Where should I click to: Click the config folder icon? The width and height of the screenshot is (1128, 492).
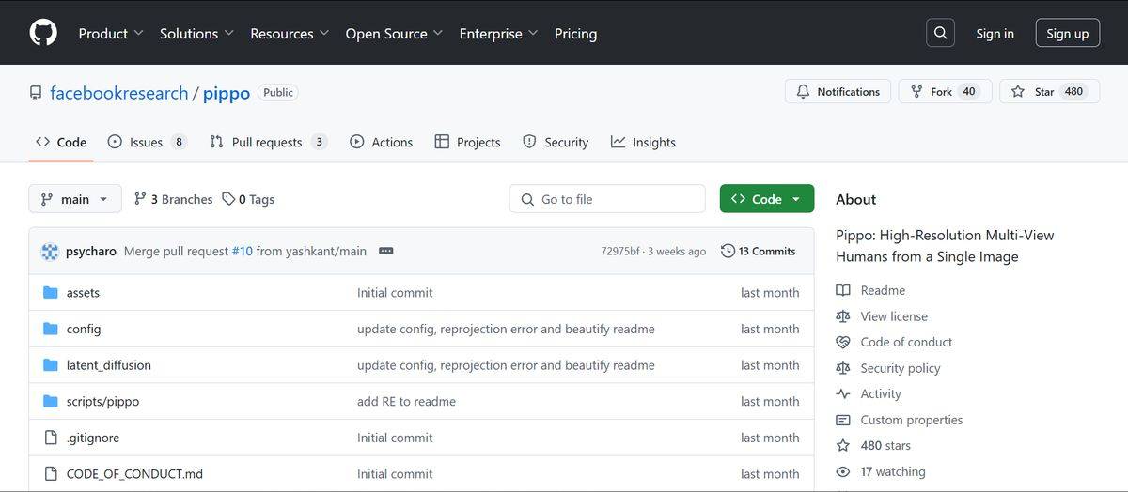pyautogui.click(x=51, y=329)
